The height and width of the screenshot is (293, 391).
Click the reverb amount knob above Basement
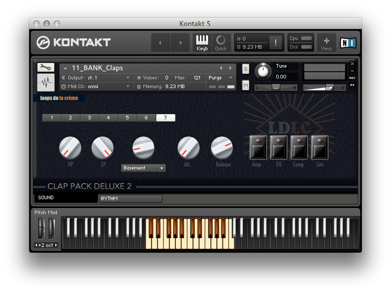coord(143,148)
